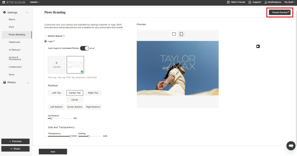This screenshot has width=297, height=156.
Task: Click the Zno Cloud logo
Action: coord(14,2)
